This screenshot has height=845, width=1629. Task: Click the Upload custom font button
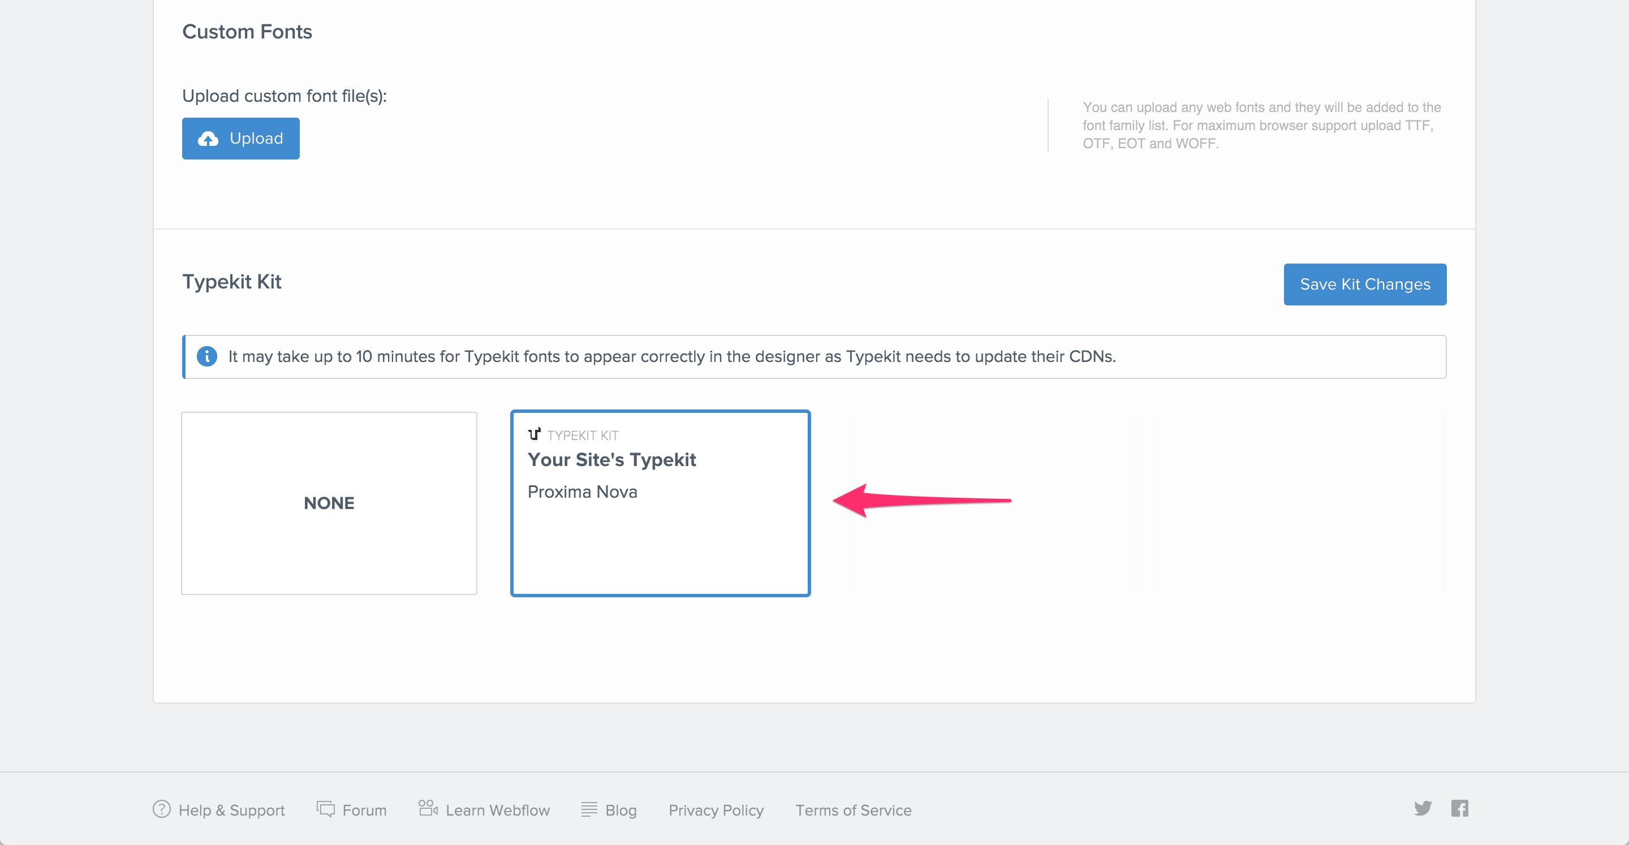tap(240, 139)
